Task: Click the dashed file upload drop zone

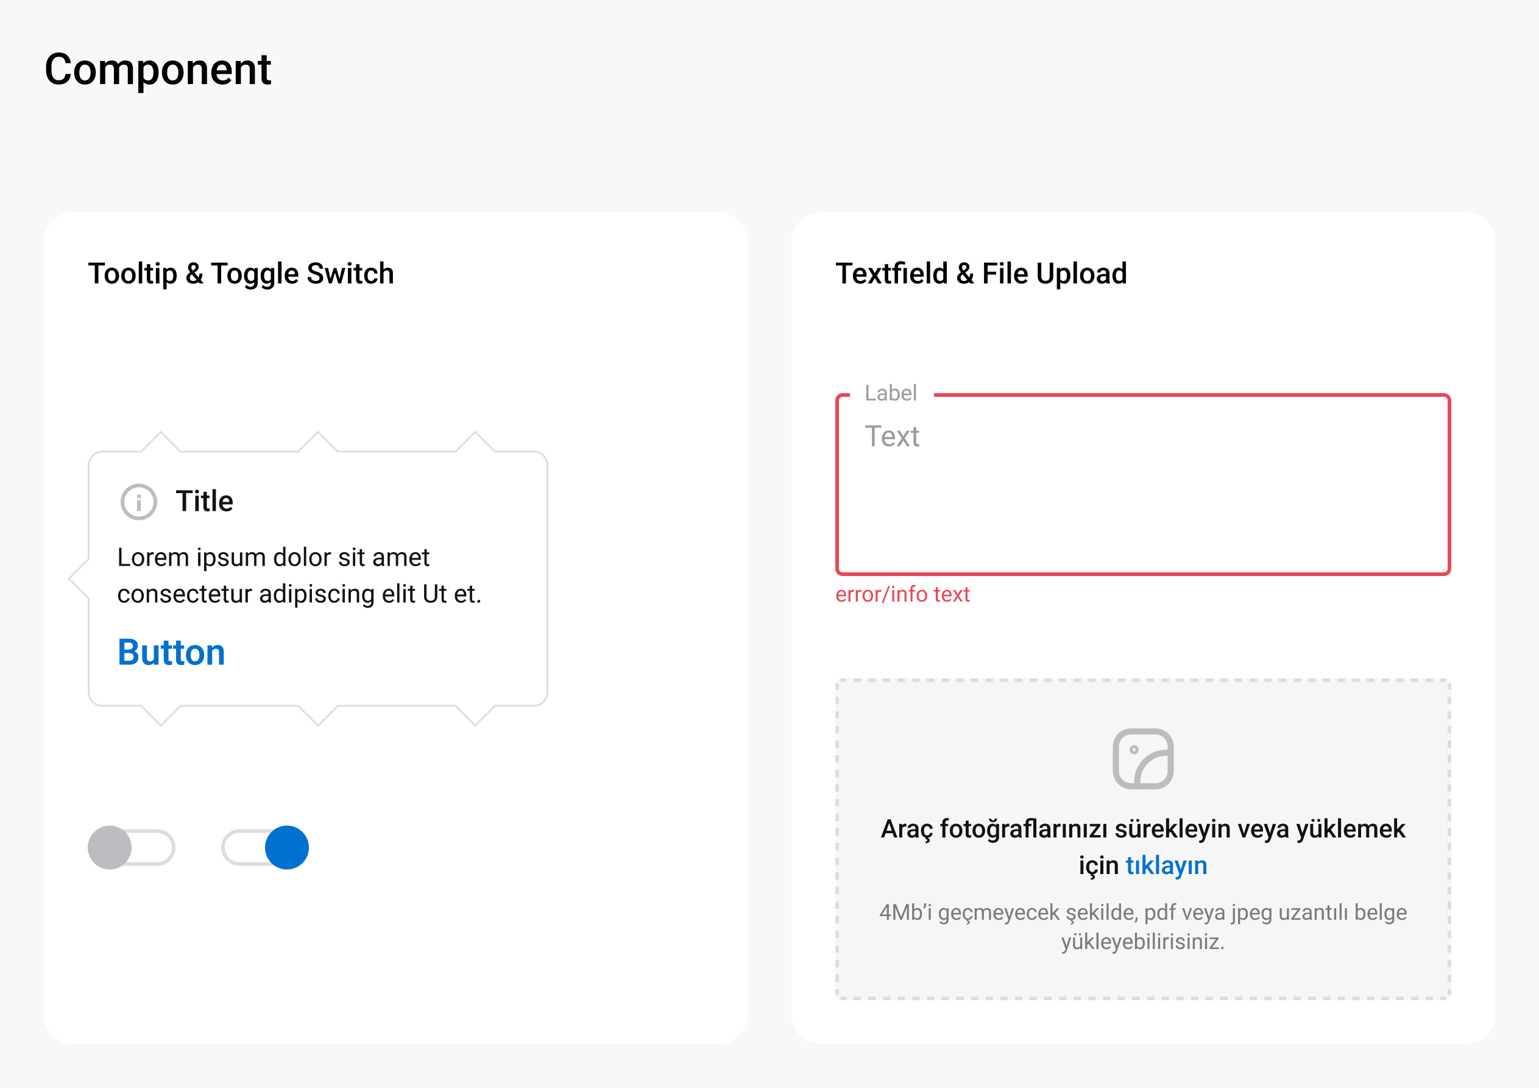Action: click(1143, 839)
